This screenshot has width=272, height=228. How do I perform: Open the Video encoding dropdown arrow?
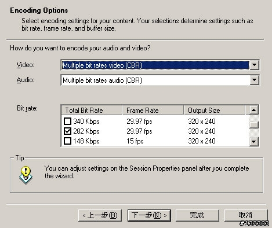coord(254,65)
